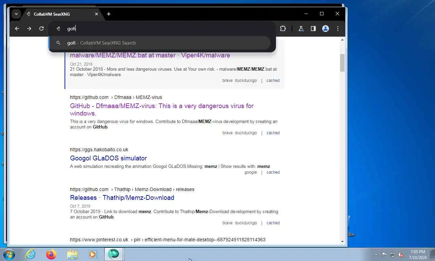Open the more-options dots on Dfmaaa MEMZ-virus result
This screenshot has width=435, height=261.
pyautogui.click(x=262, y=133)
